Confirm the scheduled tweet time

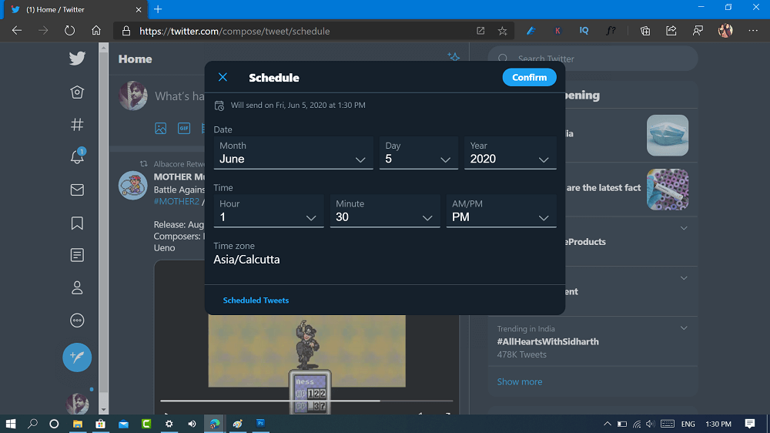[530, 77]
